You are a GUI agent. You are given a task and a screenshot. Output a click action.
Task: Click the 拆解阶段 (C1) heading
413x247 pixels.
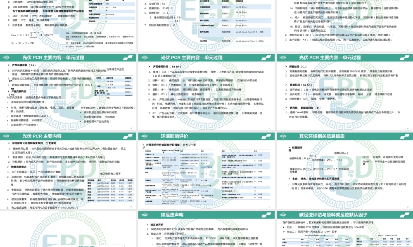299,67
